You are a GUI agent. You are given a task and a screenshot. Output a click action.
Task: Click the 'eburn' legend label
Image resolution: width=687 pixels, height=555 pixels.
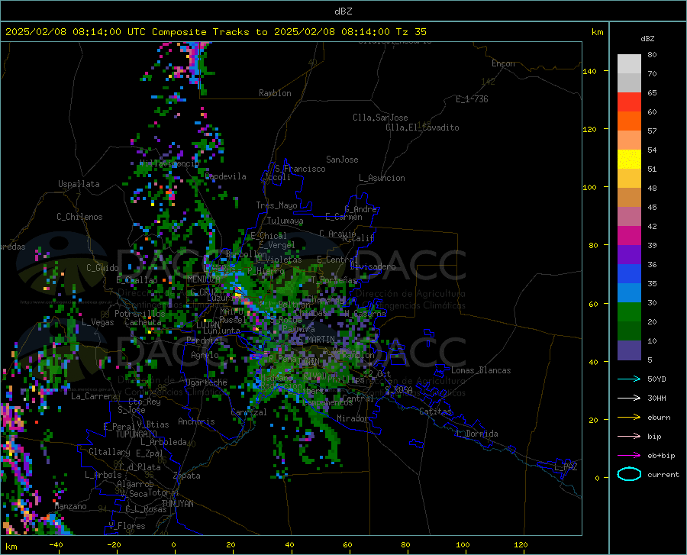coord(659,418)
